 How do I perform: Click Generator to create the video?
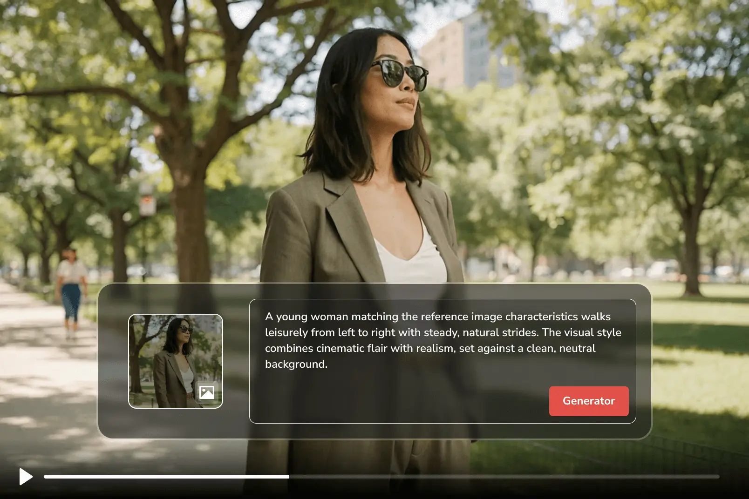tap(588, 401)
